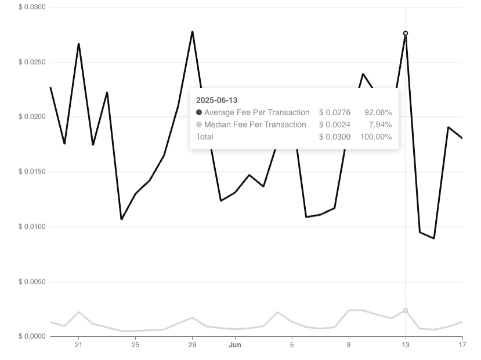Viewport: 481px width, 360px height.
Task: Select the Average Fee Per Transaction label
Action: pos(257,112)
